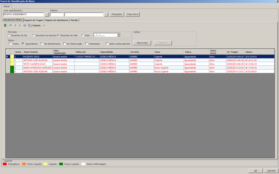The width and height of the screenshot is (279, 174).
Task: Select Pacientes da semana radio option
Action: click(33, 35)
